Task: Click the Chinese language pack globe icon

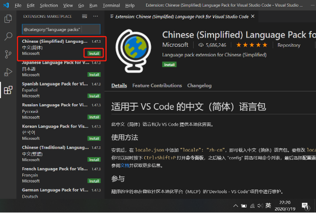Action: [x=133, y=51]
